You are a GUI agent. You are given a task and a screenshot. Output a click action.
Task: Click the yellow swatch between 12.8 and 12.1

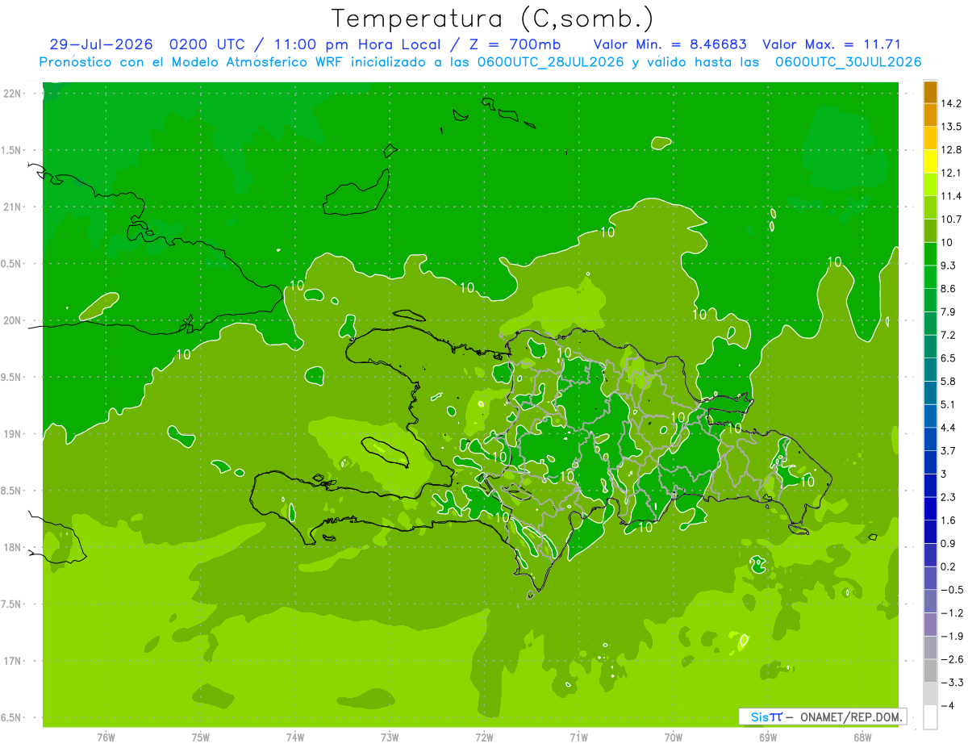click(930, 161)
